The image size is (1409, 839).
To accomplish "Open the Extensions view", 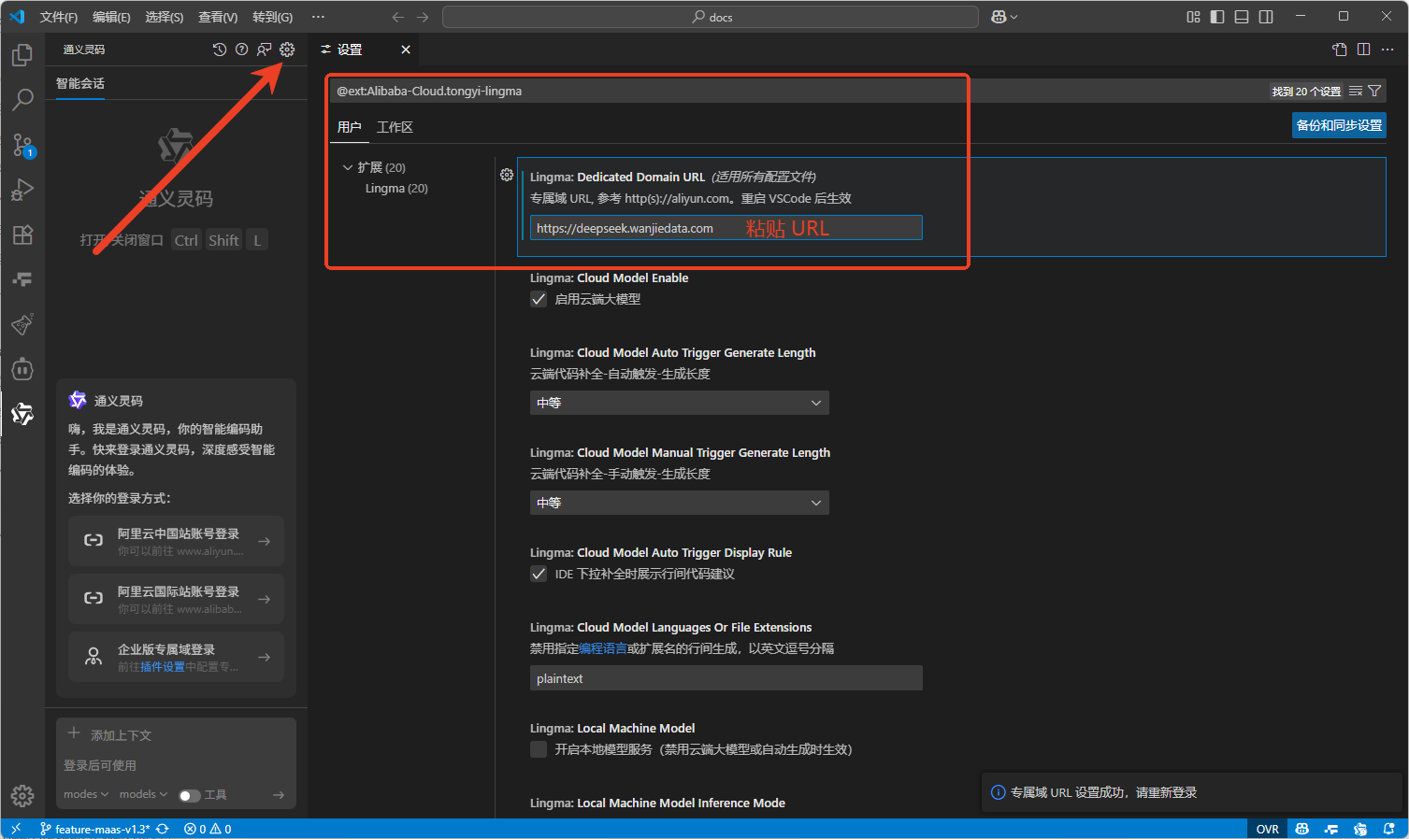I will pos(22,235).
